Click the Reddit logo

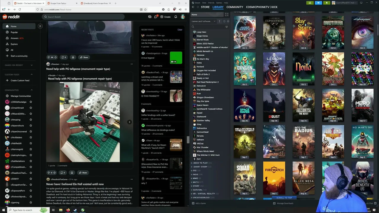11,17
